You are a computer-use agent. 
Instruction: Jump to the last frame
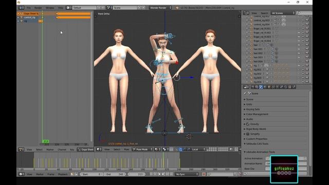click(172, 174)
